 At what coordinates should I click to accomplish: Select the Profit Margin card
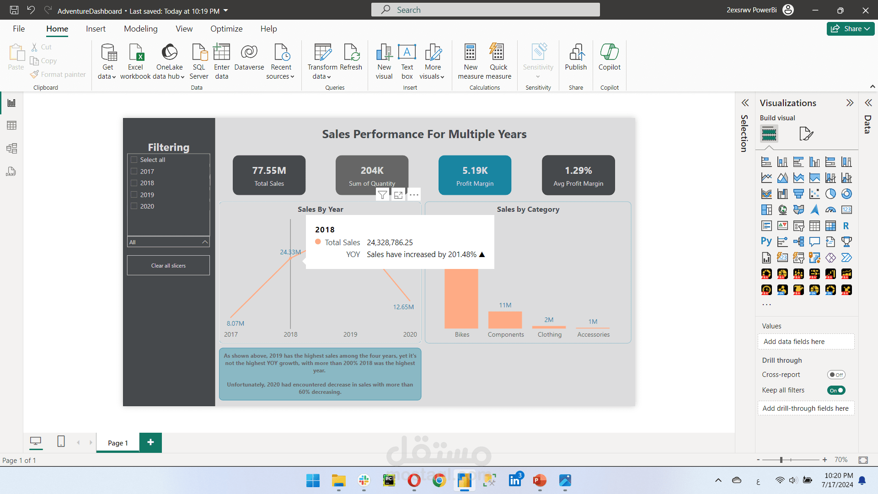pyautogui.click(x=475, y=175)
